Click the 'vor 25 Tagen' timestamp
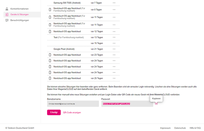The height and width of the screenshot is (131, 204). (x=97, y=78)
